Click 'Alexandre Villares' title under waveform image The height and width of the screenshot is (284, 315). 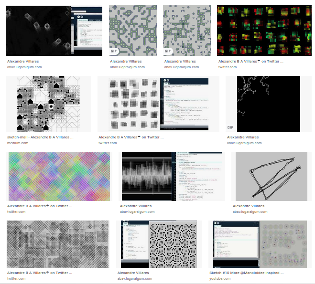coord(136,206)
